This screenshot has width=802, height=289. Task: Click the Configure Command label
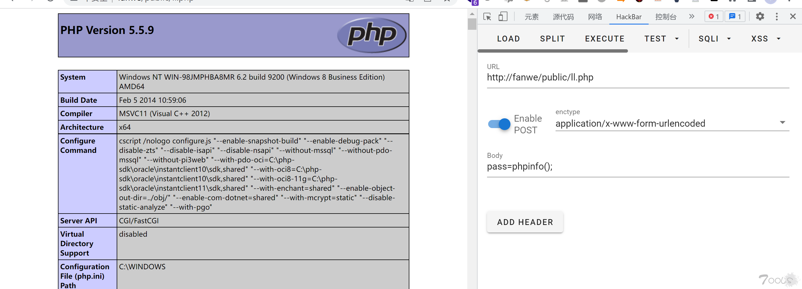click(79, 145)
